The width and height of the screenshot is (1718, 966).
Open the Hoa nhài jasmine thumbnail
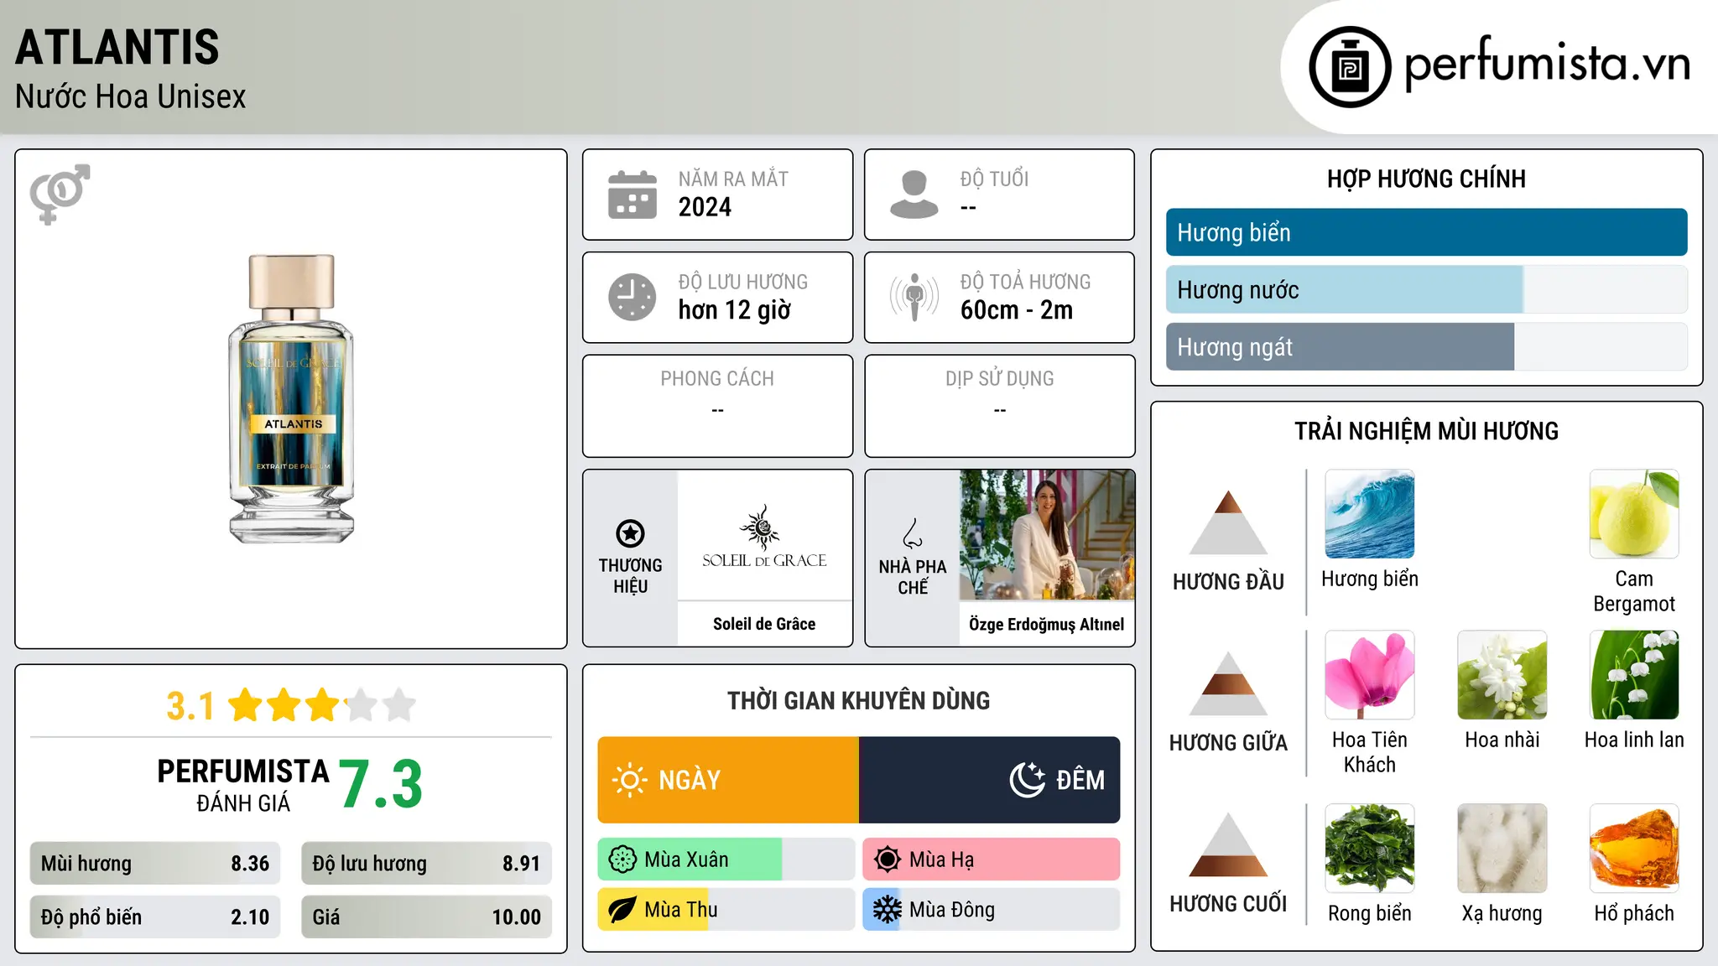pos(1502,675)
